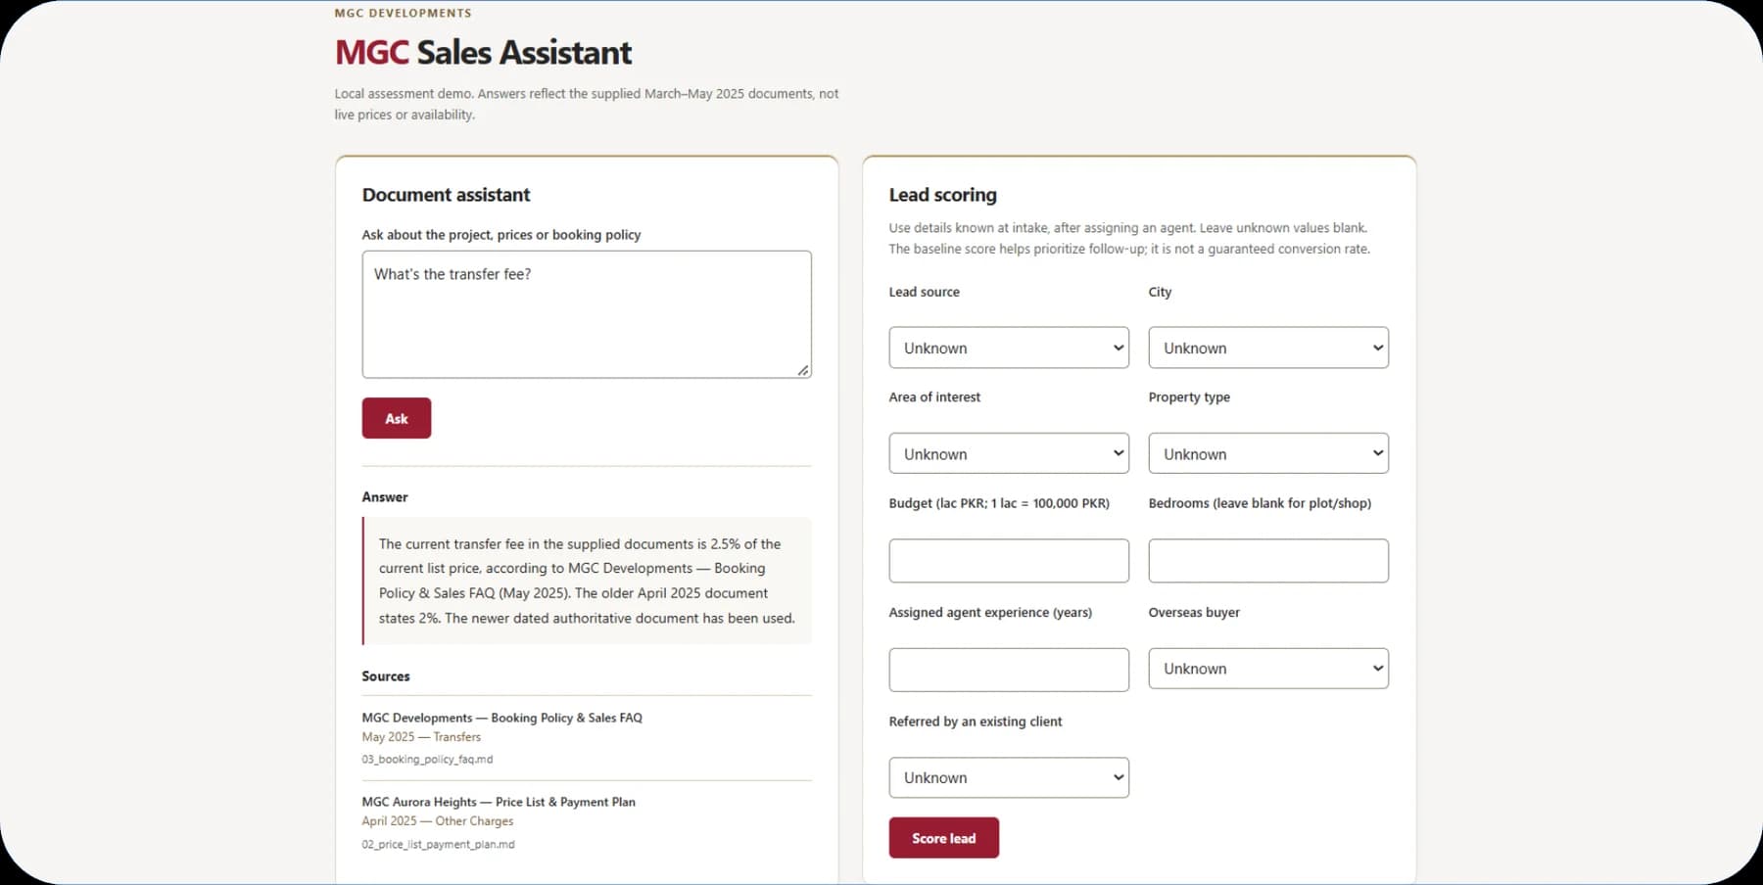Image resolution: width=1763 pixels, height=885 pixels.
Task: Expand the Property type dropdown
Action: coord(1268,453)
